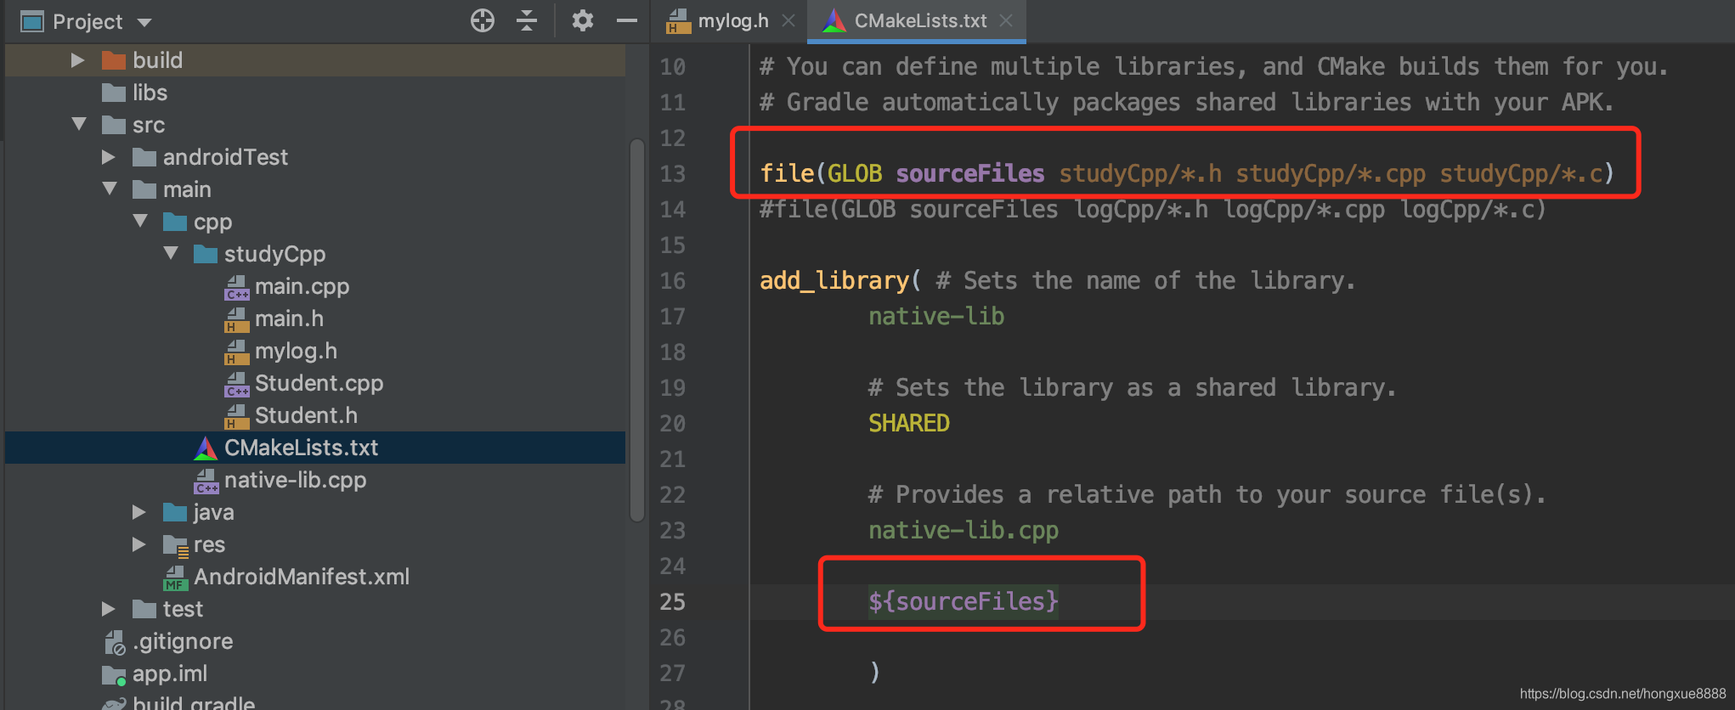
Task: Collapse the cpp folder arrow
Action: (x=140, y=222)
